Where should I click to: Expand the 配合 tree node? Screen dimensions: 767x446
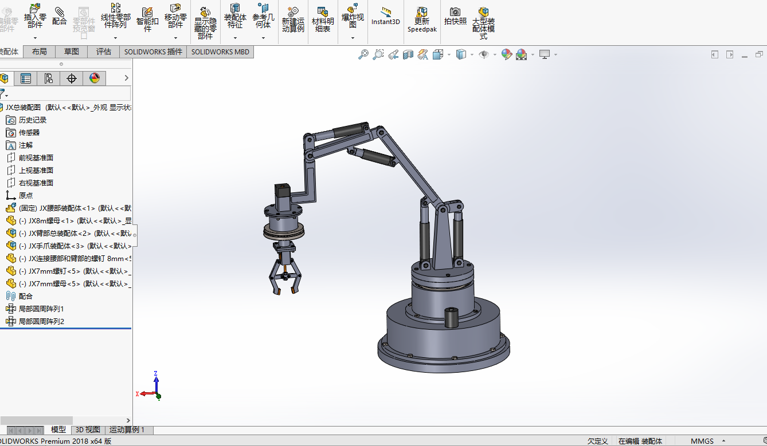click(x=26, y=296)
